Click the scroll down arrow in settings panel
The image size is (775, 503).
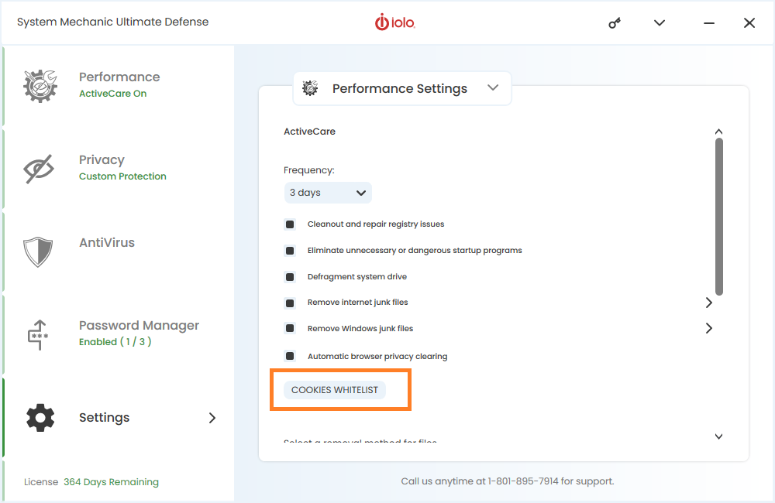pyautogui.click(x=718, y=436)
